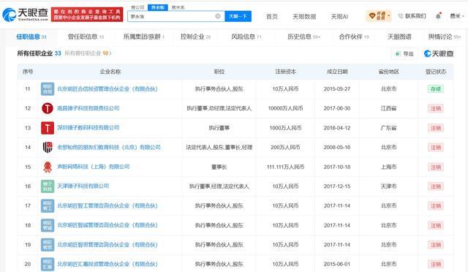Viewport: 468px width, 272px height.
Task: Open 天眼AI in top navigation
Action: (339, 16)
